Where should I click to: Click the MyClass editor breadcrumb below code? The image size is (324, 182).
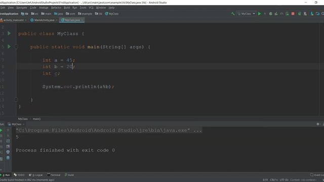click(23, 119)
